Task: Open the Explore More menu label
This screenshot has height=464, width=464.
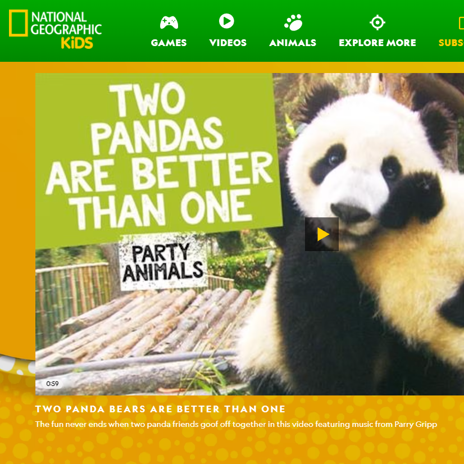Action: point(377,43)
